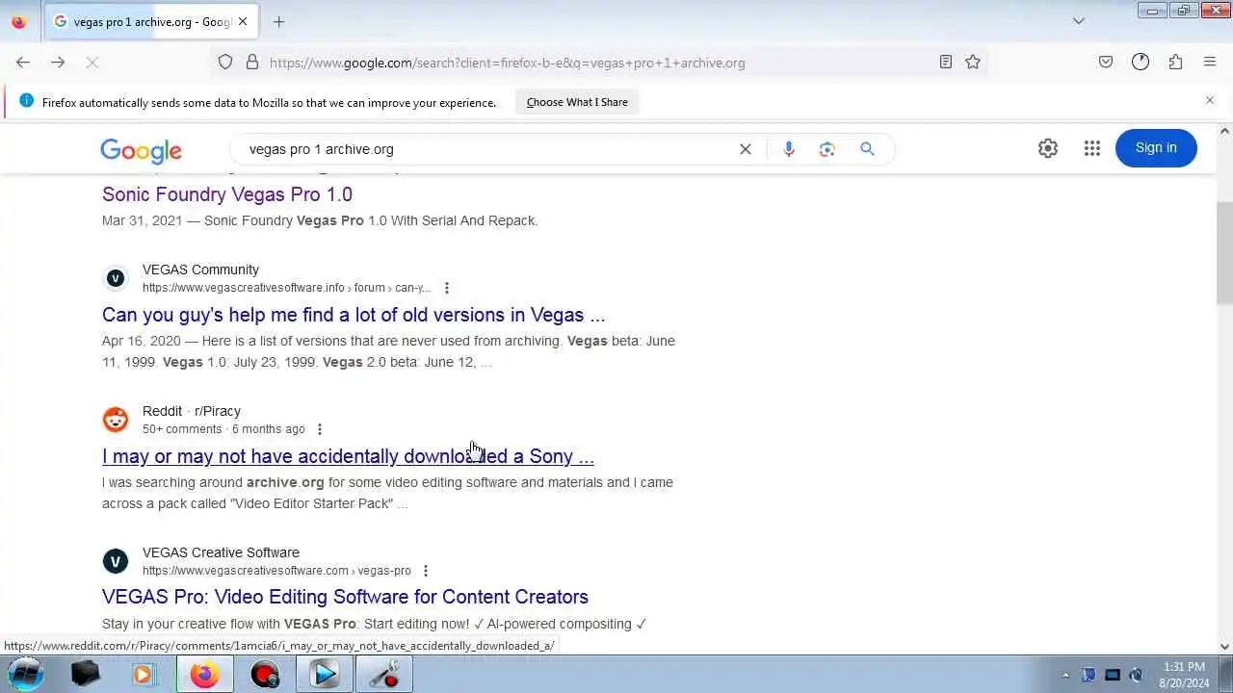Click the scrollbar up arrow
1233x693 pixels.
click(x=1224, y=131)
